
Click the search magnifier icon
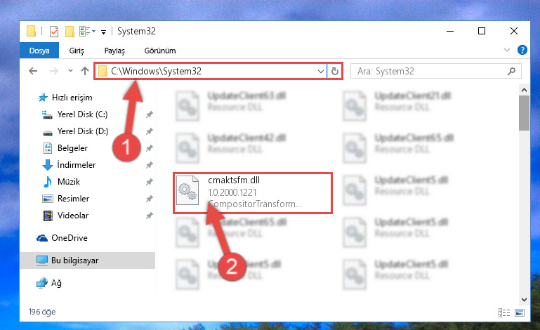511,72
